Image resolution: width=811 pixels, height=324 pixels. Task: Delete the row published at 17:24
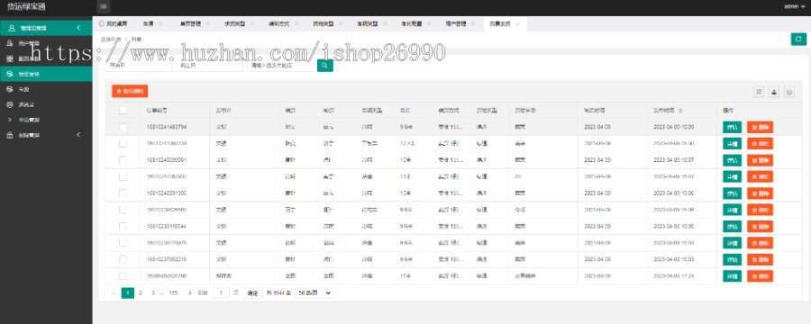click(x=760, y=276)
